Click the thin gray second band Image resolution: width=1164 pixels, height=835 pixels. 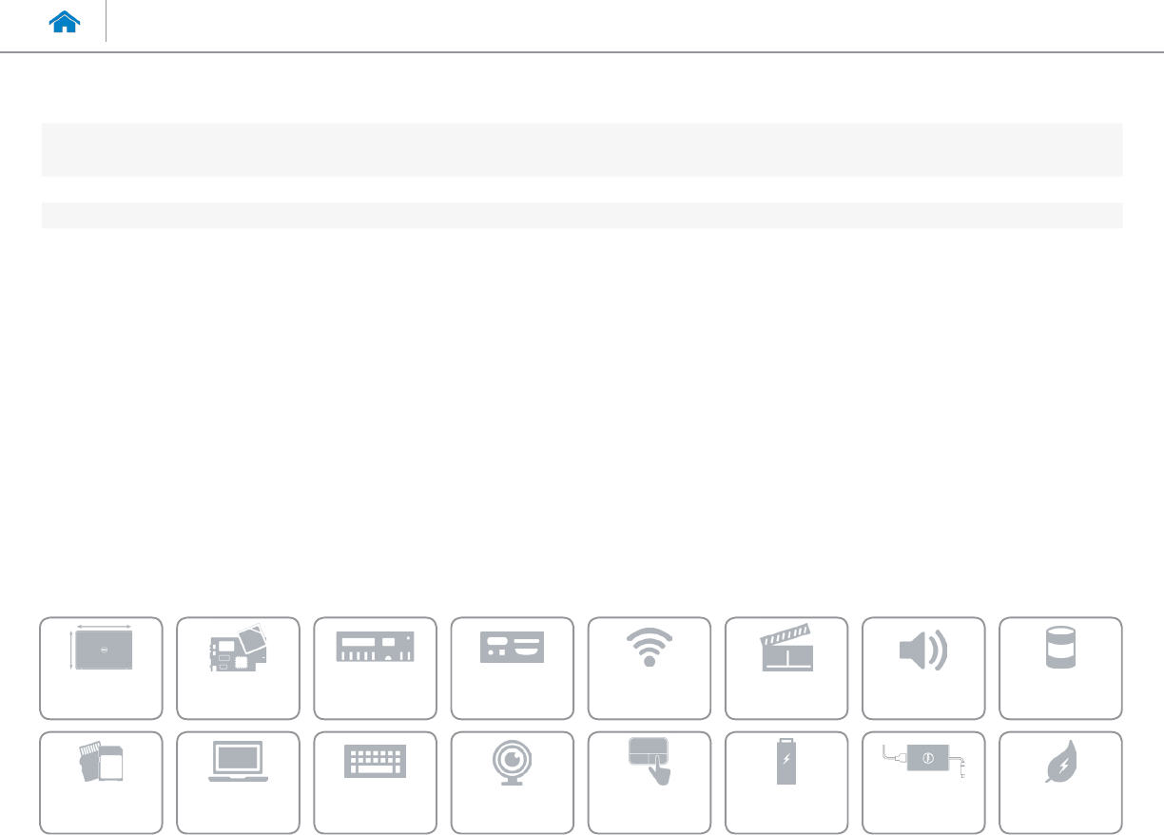pyautogui.click(x=582, y=215)
